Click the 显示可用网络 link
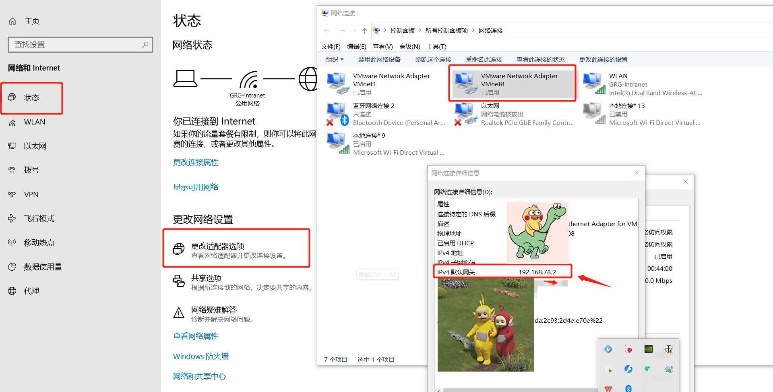Viewport: 773px width, 392px height. click(x=196, y=187)
